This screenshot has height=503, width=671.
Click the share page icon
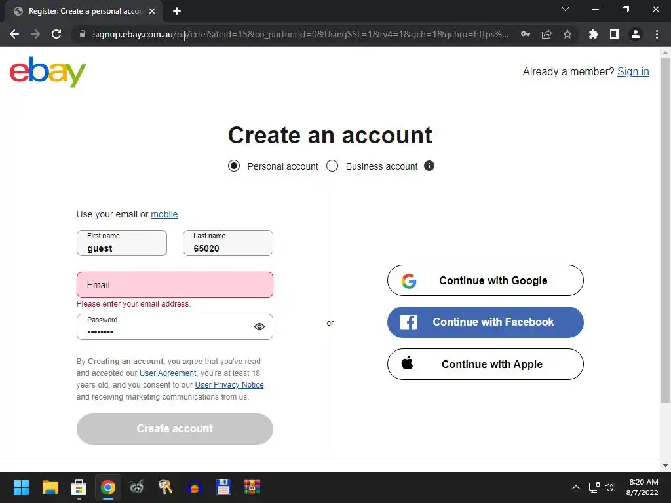click(546, 34)
